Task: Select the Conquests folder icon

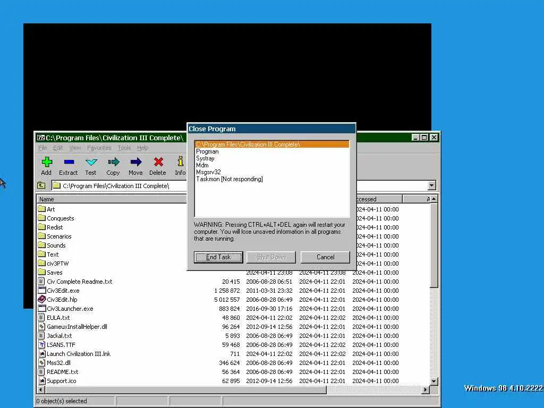Action: [x=41, y=218]
